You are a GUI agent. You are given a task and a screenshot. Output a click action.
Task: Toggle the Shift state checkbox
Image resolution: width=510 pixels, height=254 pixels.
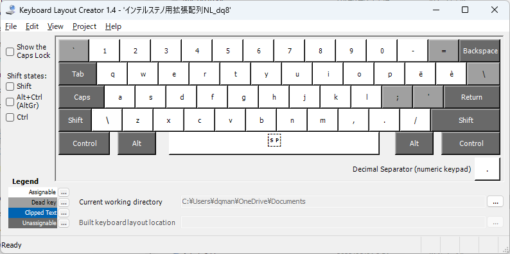(10, 86)
